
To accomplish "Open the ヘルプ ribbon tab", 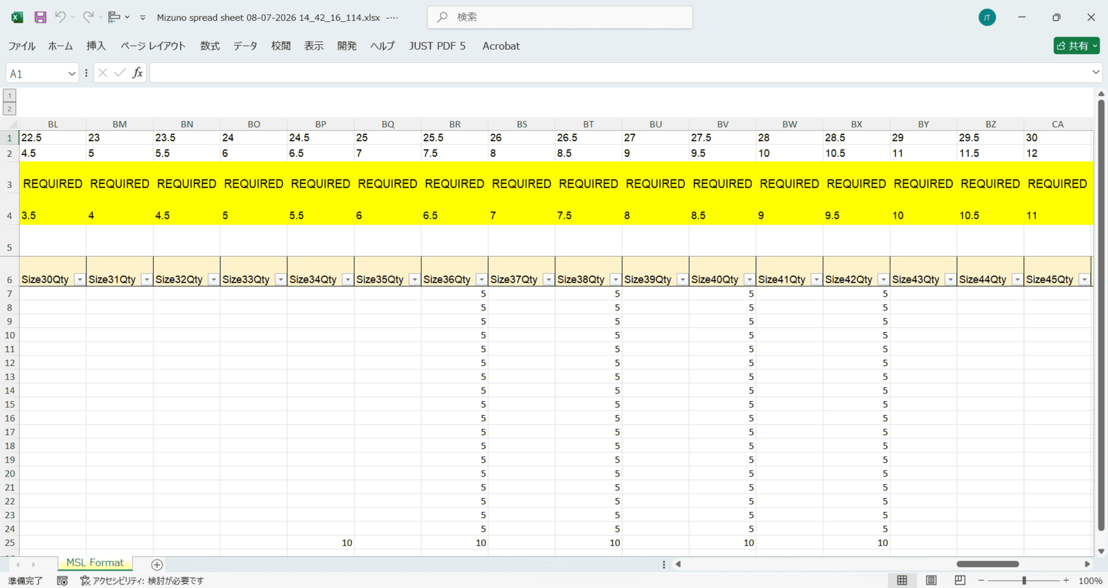I will 382,46.
